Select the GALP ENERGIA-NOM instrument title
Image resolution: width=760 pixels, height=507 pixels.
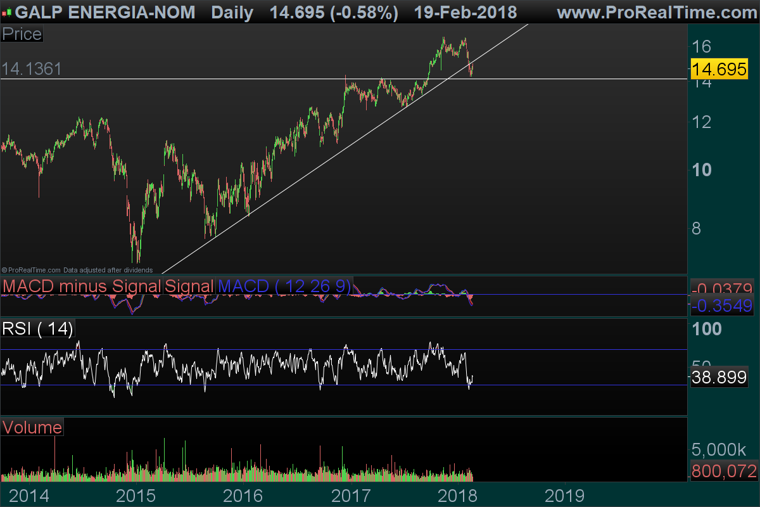point(104,12)
